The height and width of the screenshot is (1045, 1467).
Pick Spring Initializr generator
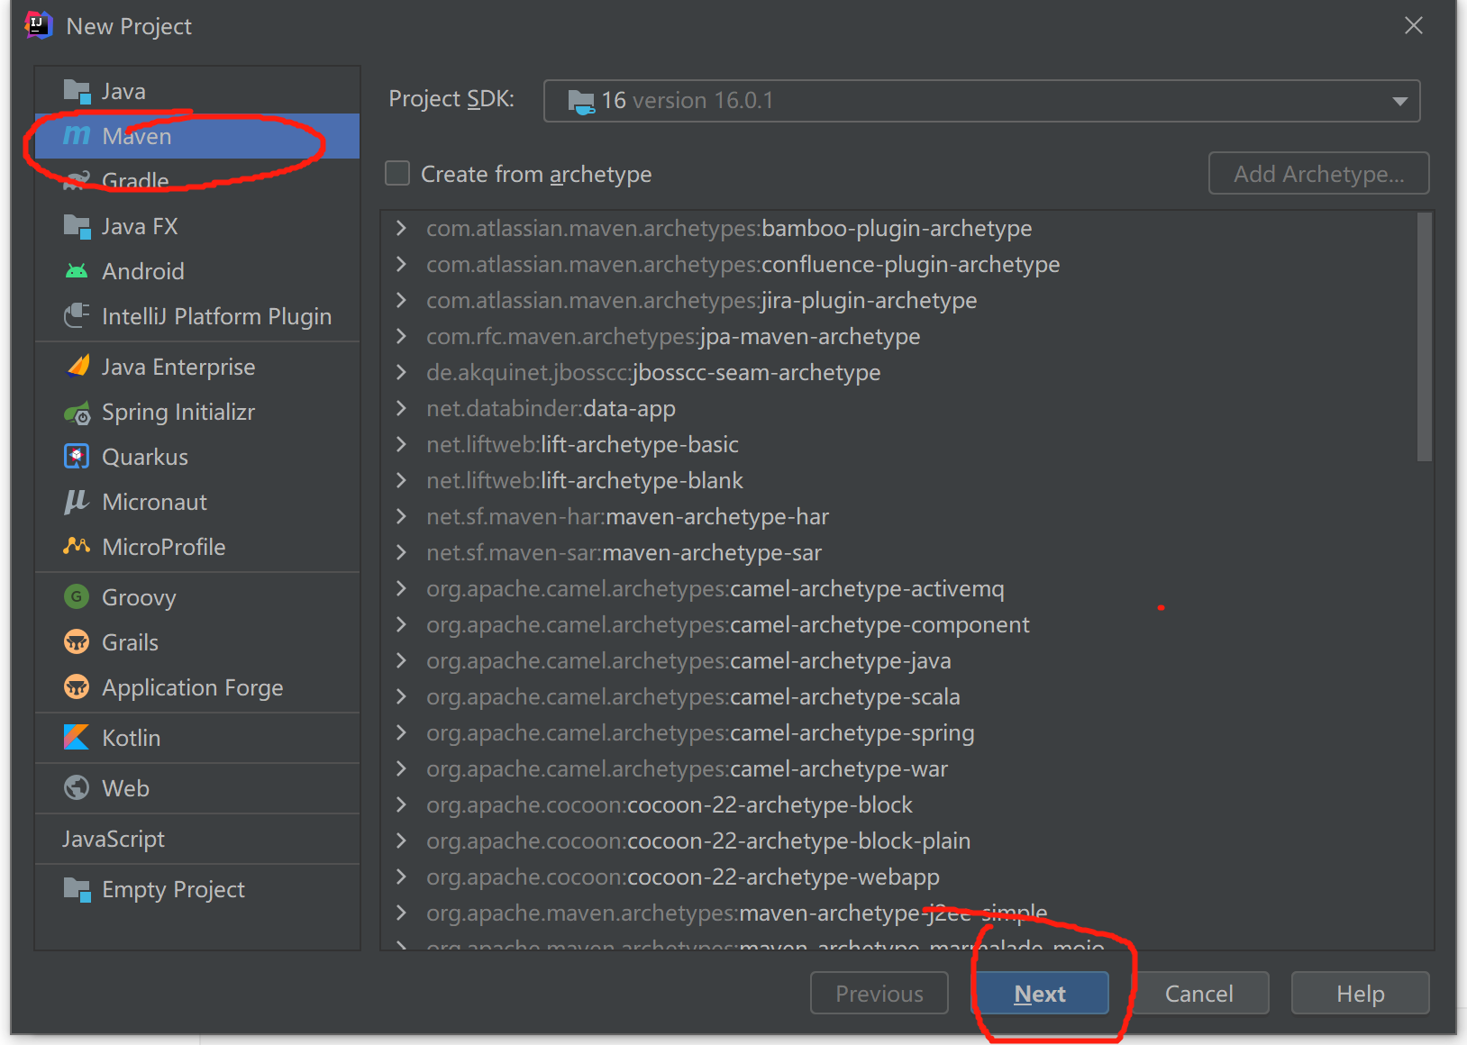197,412
